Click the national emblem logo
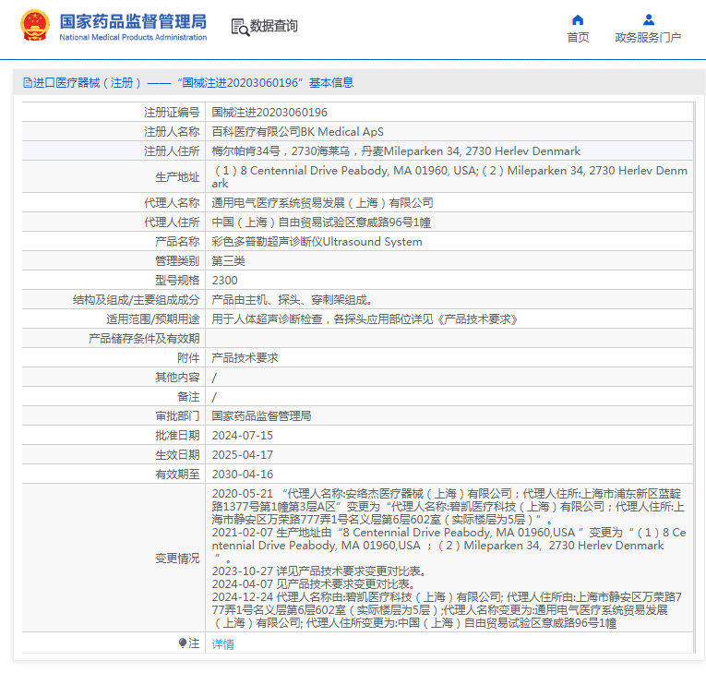706x673 pixels. tap(35, 26)
